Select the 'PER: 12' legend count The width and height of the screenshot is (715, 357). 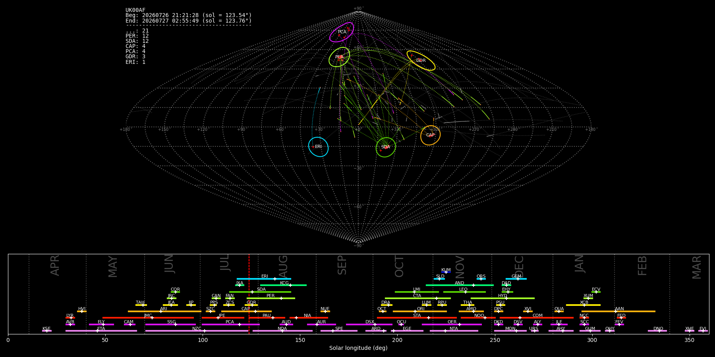click(137, 36)
